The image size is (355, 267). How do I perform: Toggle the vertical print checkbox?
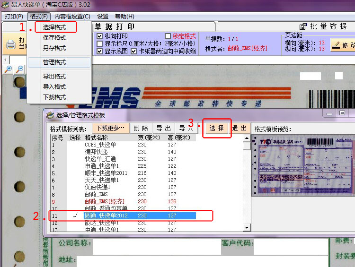[x=99, y=36]
